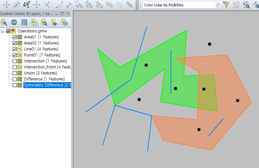The width and height of the screenshot is (259, 168).
Task: Show the Intersection_Point layer with its checkbox
Action: 15,67
